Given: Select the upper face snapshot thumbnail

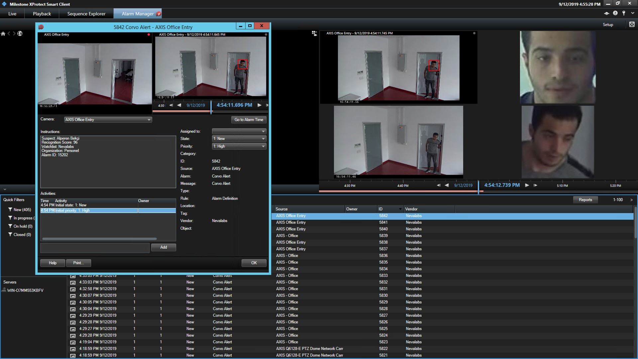Looking at the screenshot, I should (558, 67).
